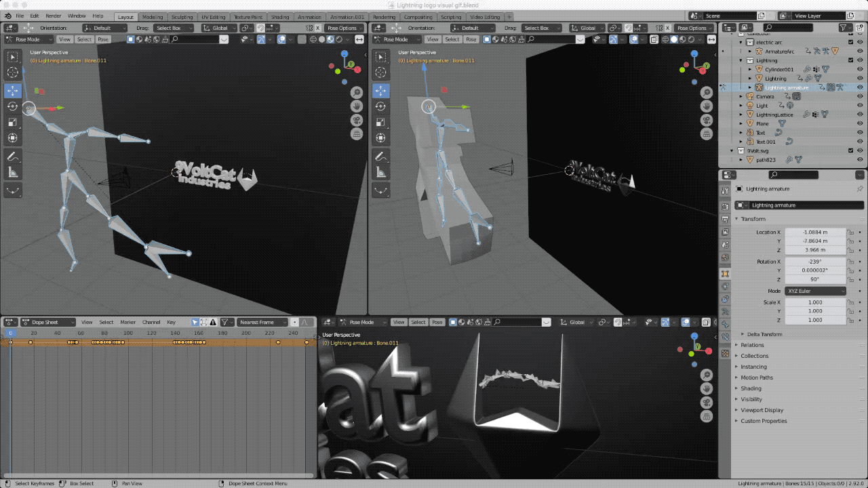Screen dimensions: 868x488
Task: Click the Scale X value field
Action: tap(815, 302)
